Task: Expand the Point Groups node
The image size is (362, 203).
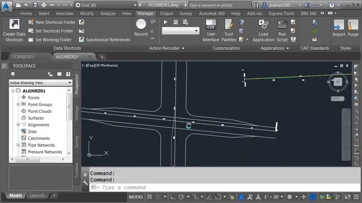Action: click(18, 104)
